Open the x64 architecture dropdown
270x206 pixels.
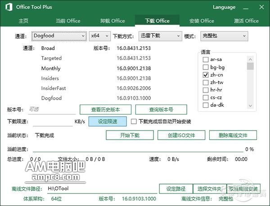100,36
